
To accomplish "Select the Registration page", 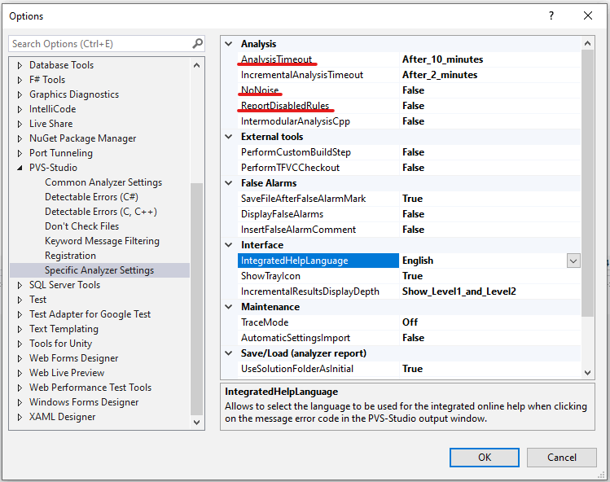I will [x=70, y=256].
